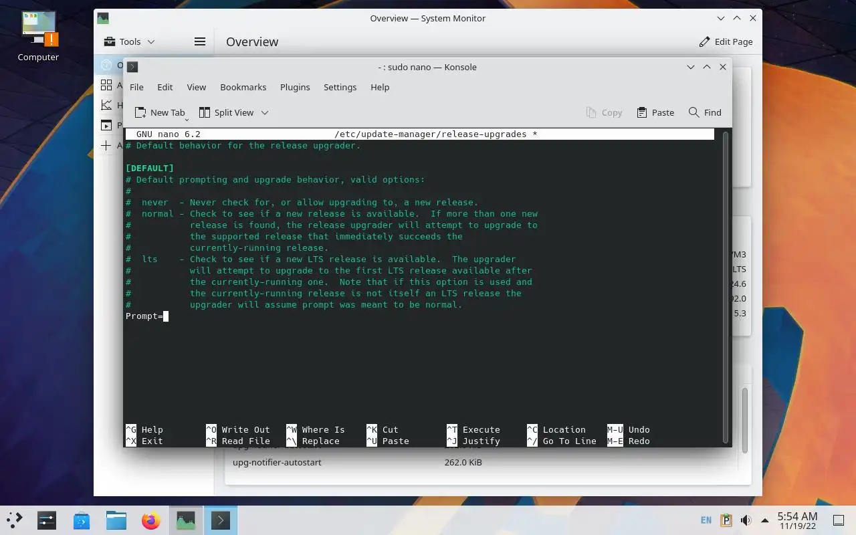Viewport: 856px width, 535px height.
Task: Open the volume control tray icon
Action: point(746,520)
